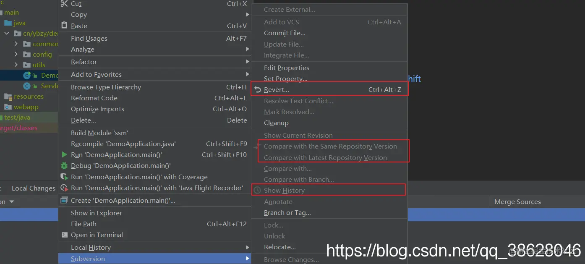585x264 pixels.
Task: Select Compare with the Same Repository Version
Action: click(x=329, y=146)
